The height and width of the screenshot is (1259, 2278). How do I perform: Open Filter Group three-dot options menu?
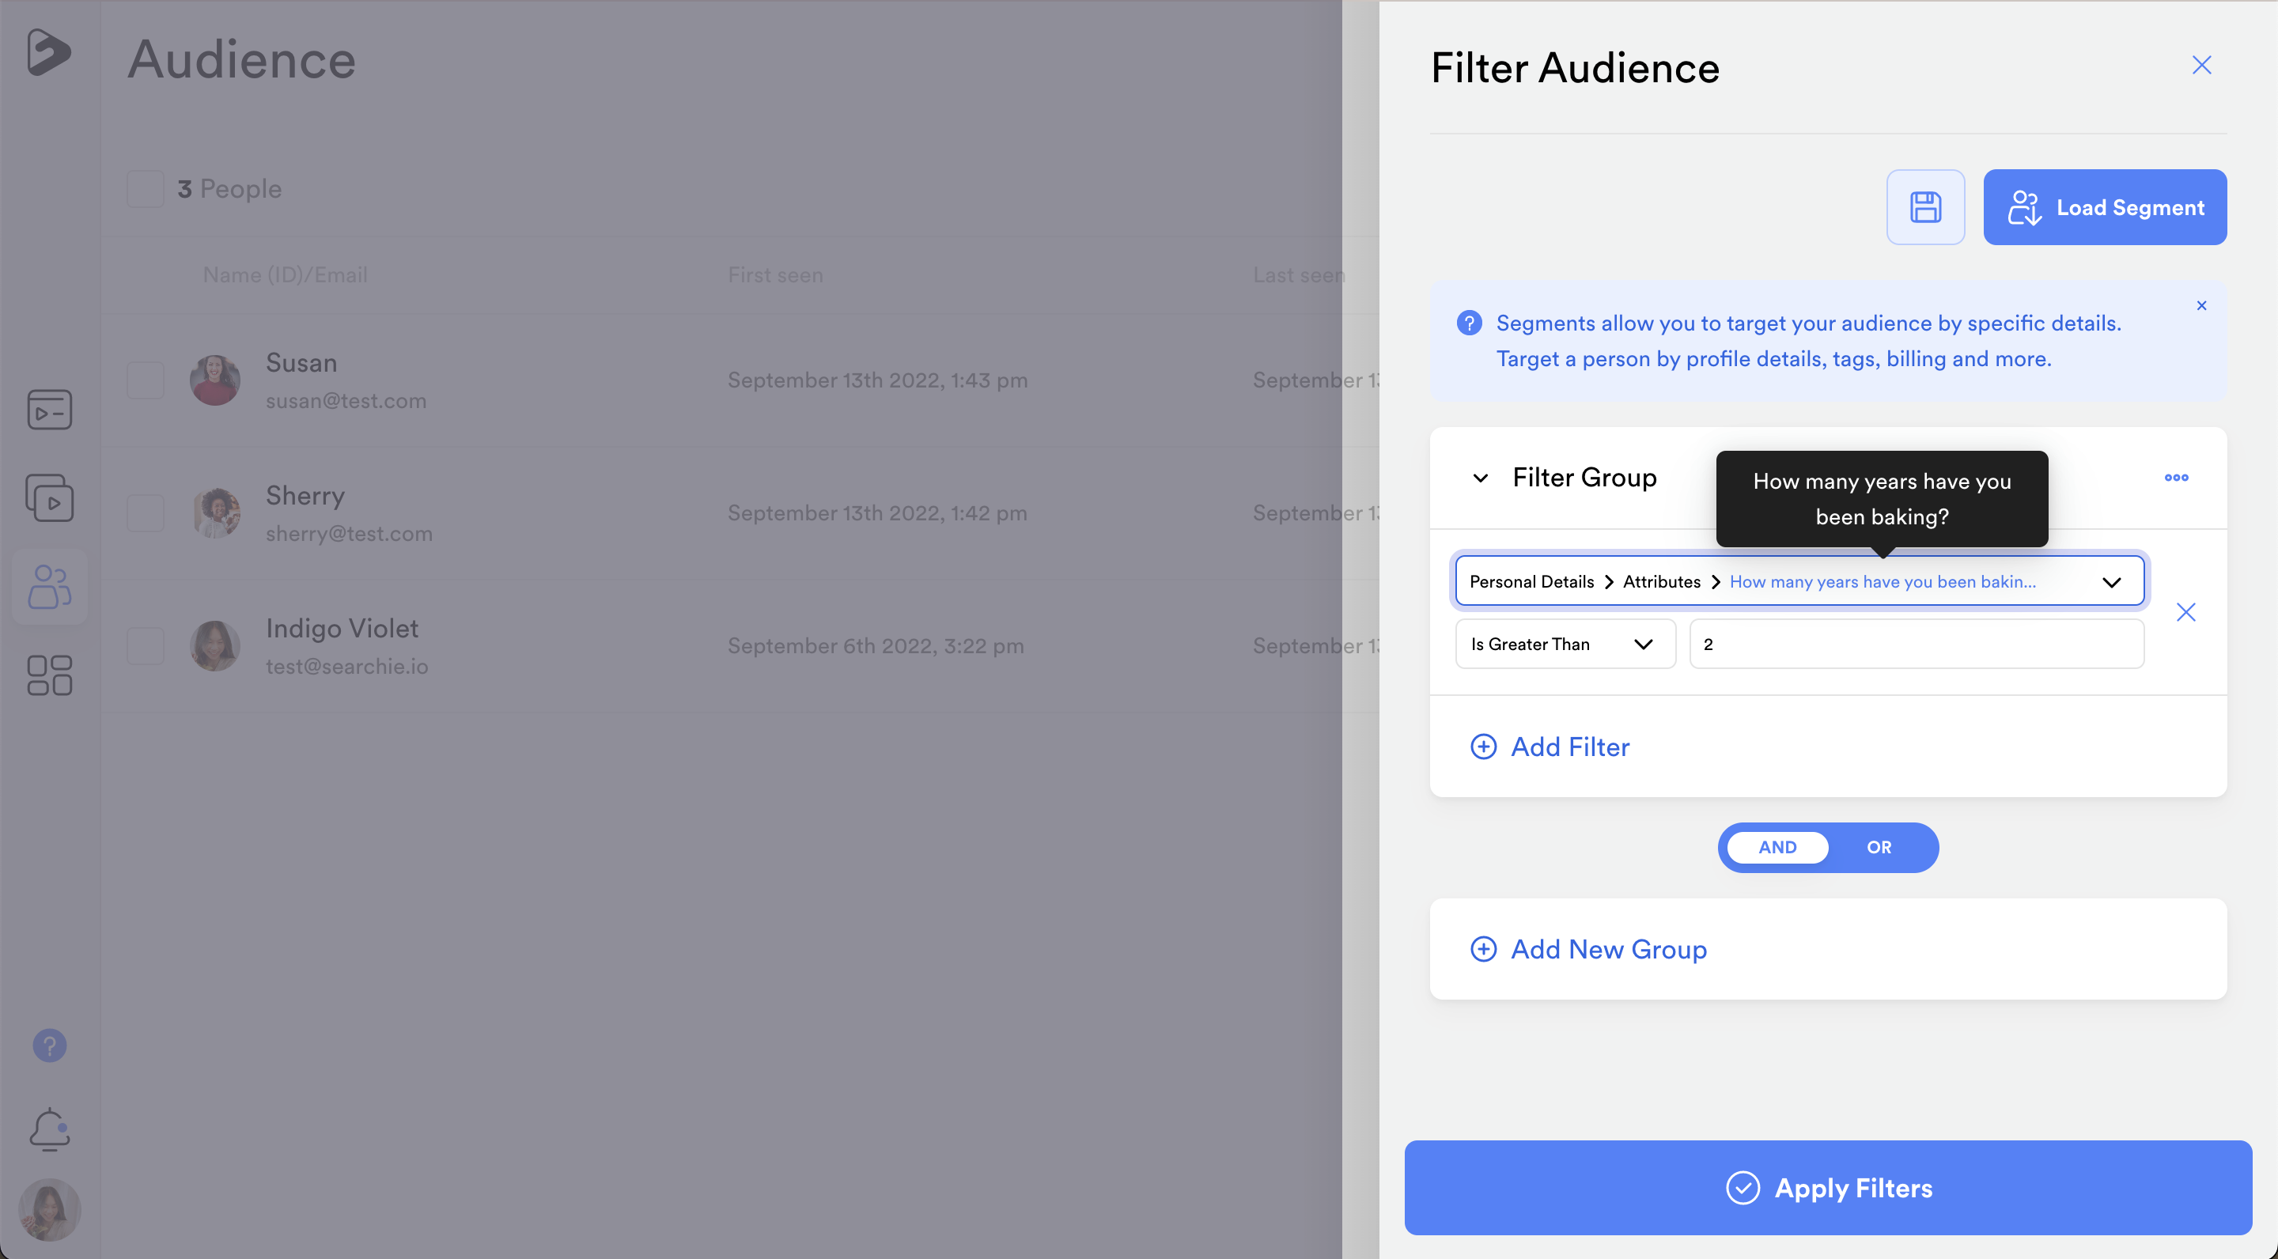pos(2176,478)
